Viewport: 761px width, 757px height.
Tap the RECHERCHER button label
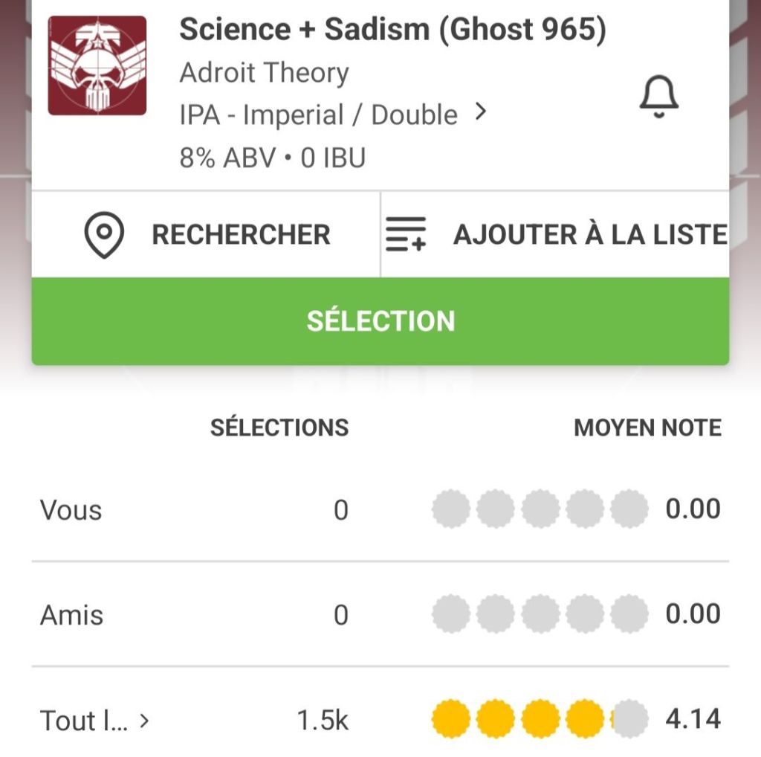[x=241, y=235]
